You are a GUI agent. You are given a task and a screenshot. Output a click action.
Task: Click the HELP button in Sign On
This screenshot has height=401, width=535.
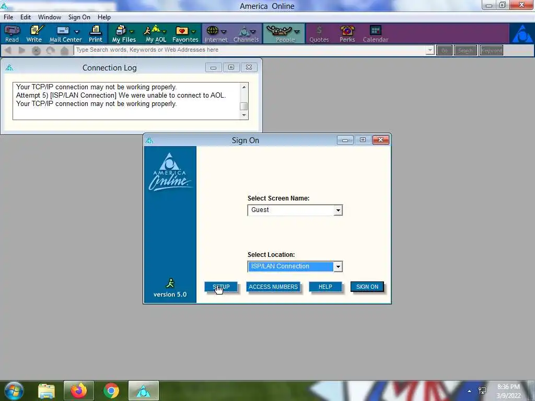pos(325,287)
